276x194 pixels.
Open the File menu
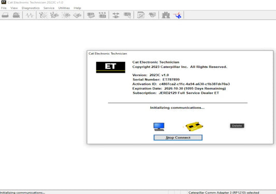(x=4, y=8)
